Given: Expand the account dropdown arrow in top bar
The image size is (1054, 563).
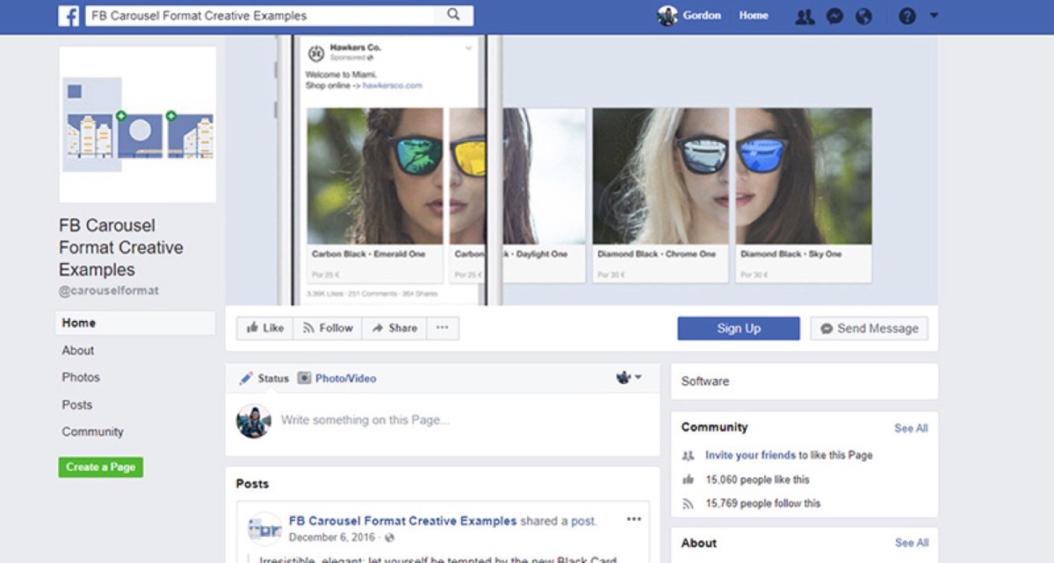Looking at the screenshot, I should point(934,16).
